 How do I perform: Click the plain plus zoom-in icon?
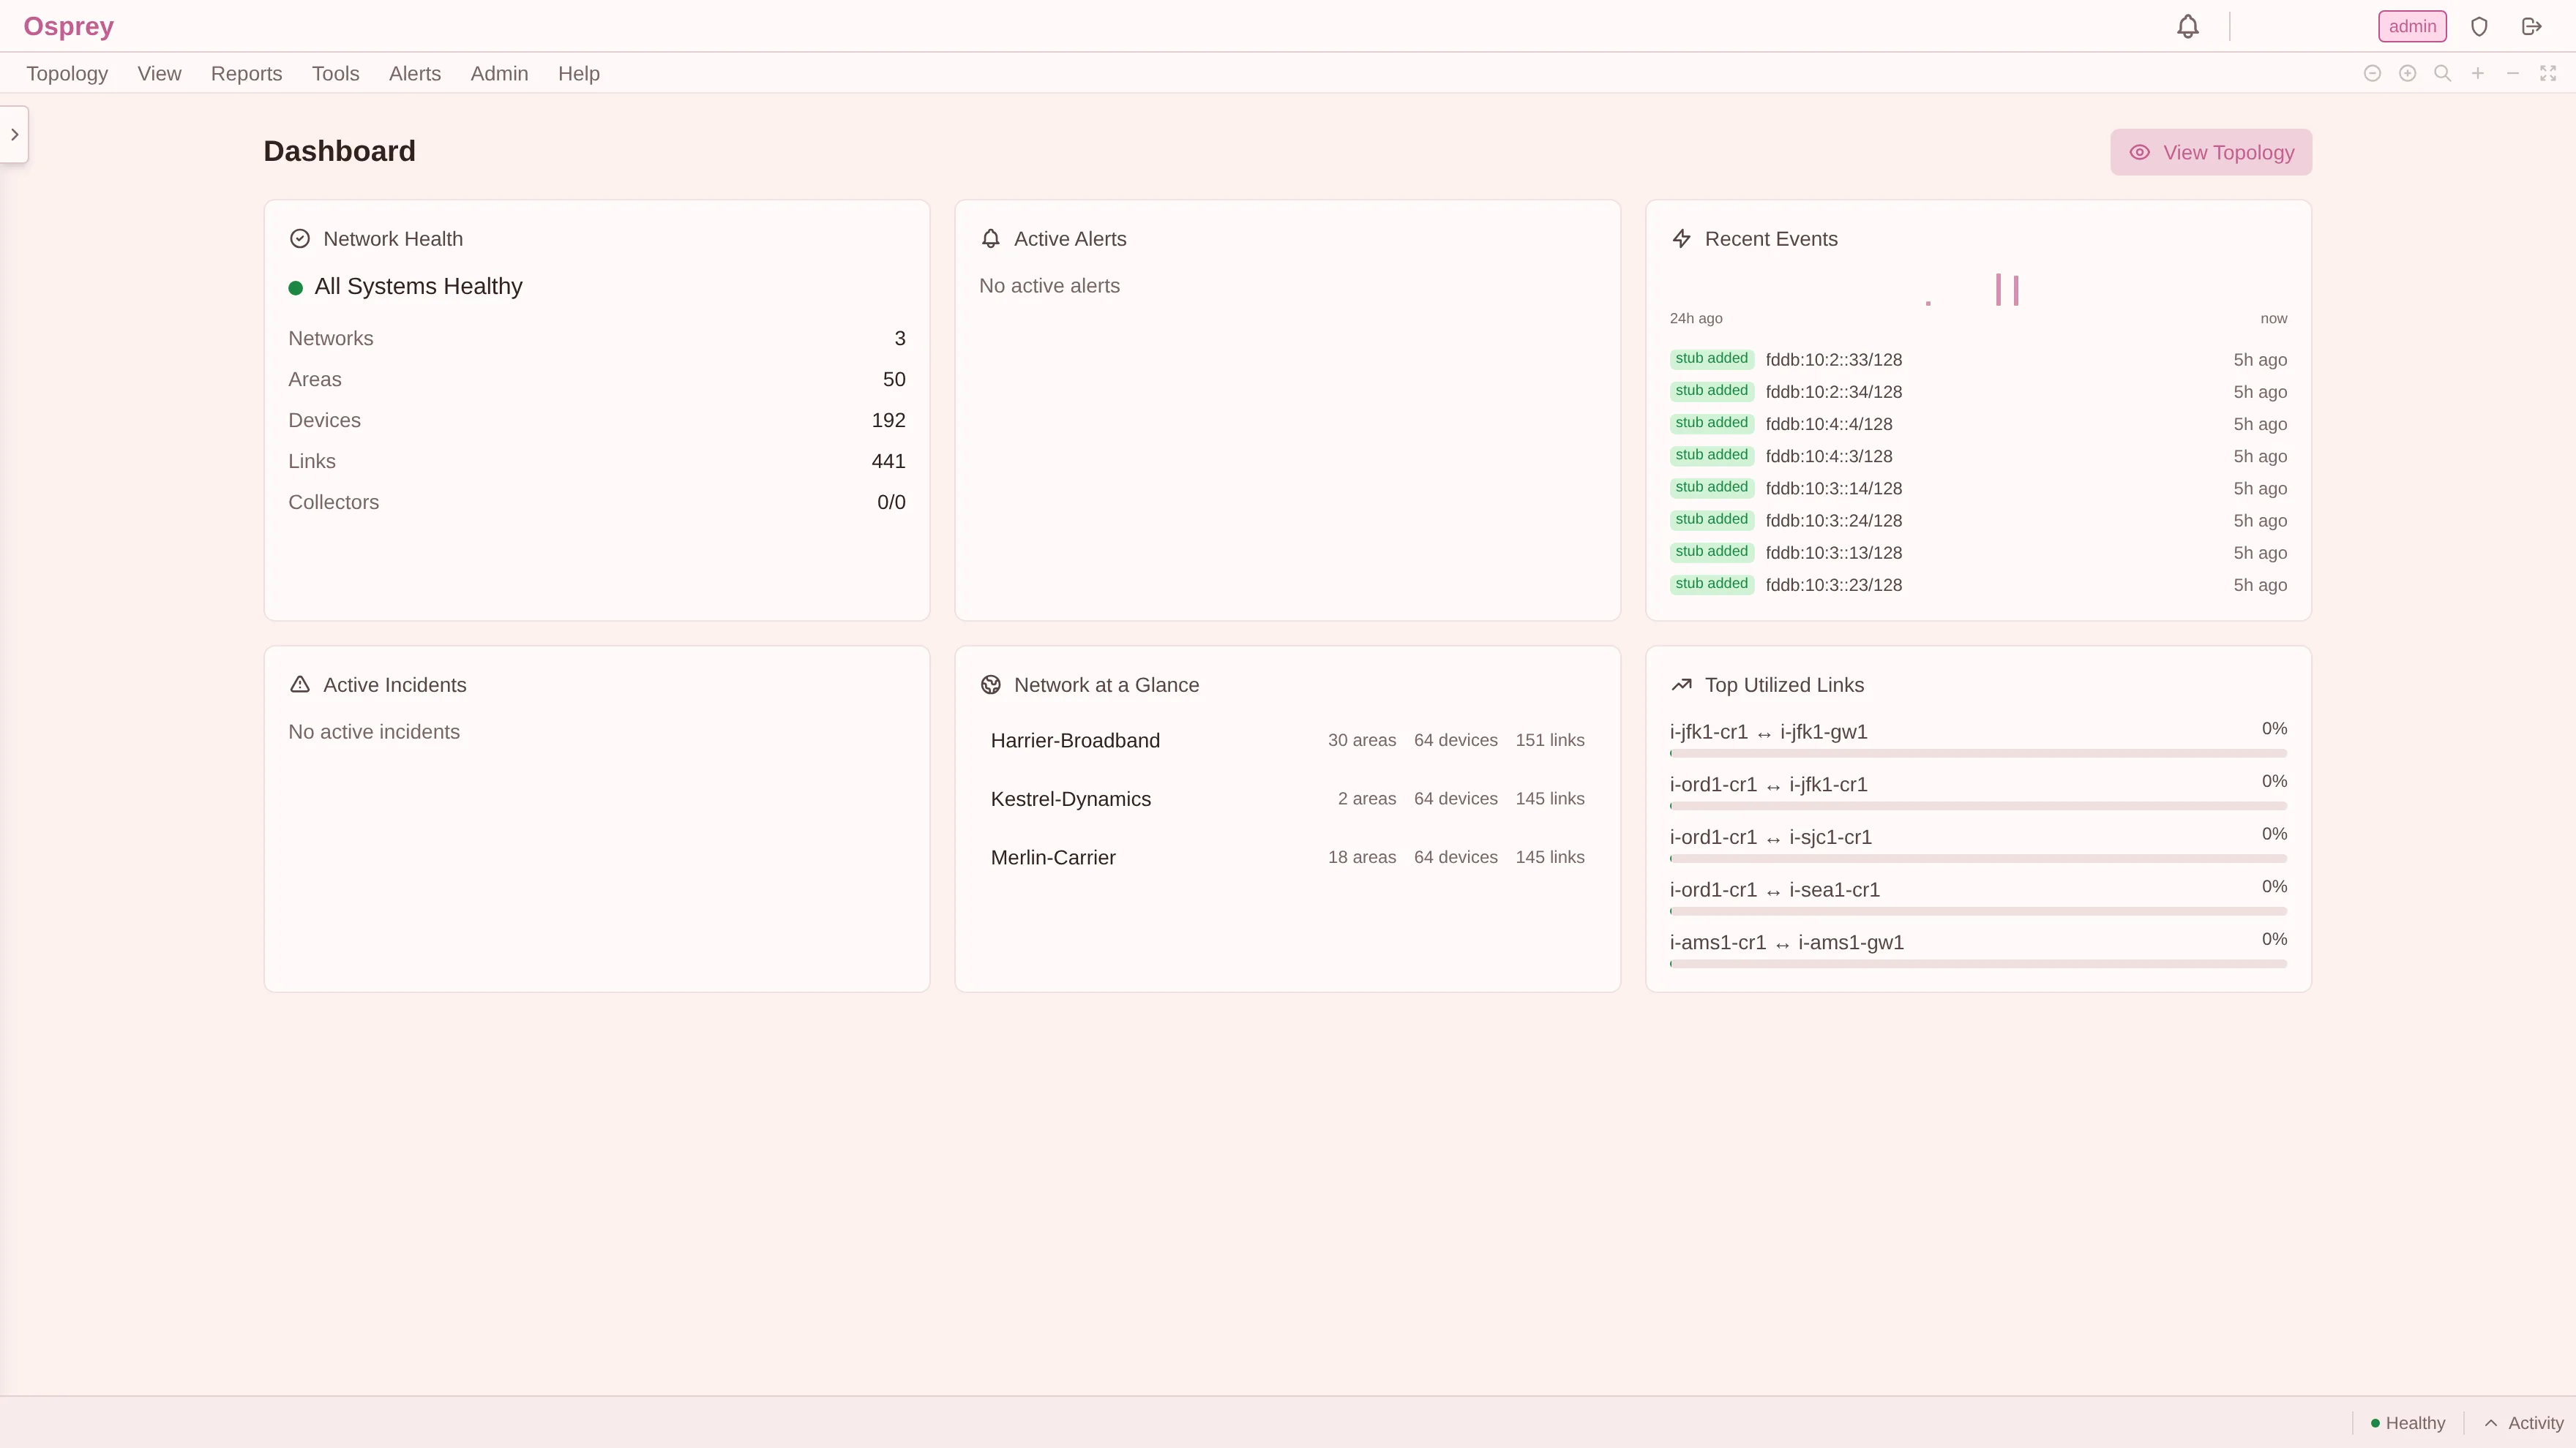2478,73
